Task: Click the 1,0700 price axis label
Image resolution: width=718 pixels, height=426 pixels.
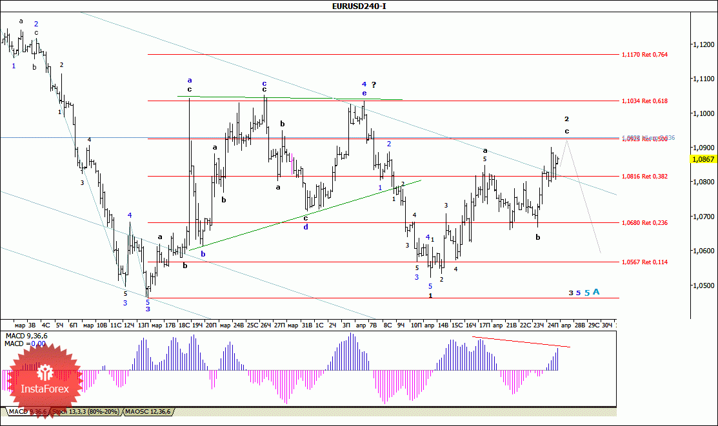Action: click(x=703, y=217)
